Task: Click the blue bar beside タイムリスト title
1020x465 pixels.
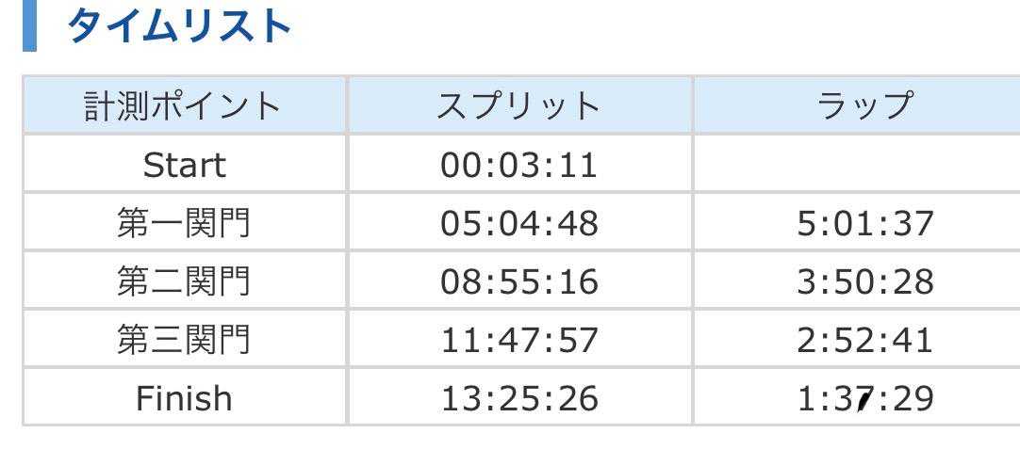Action: pyautogui.click(x=28, y=26)
